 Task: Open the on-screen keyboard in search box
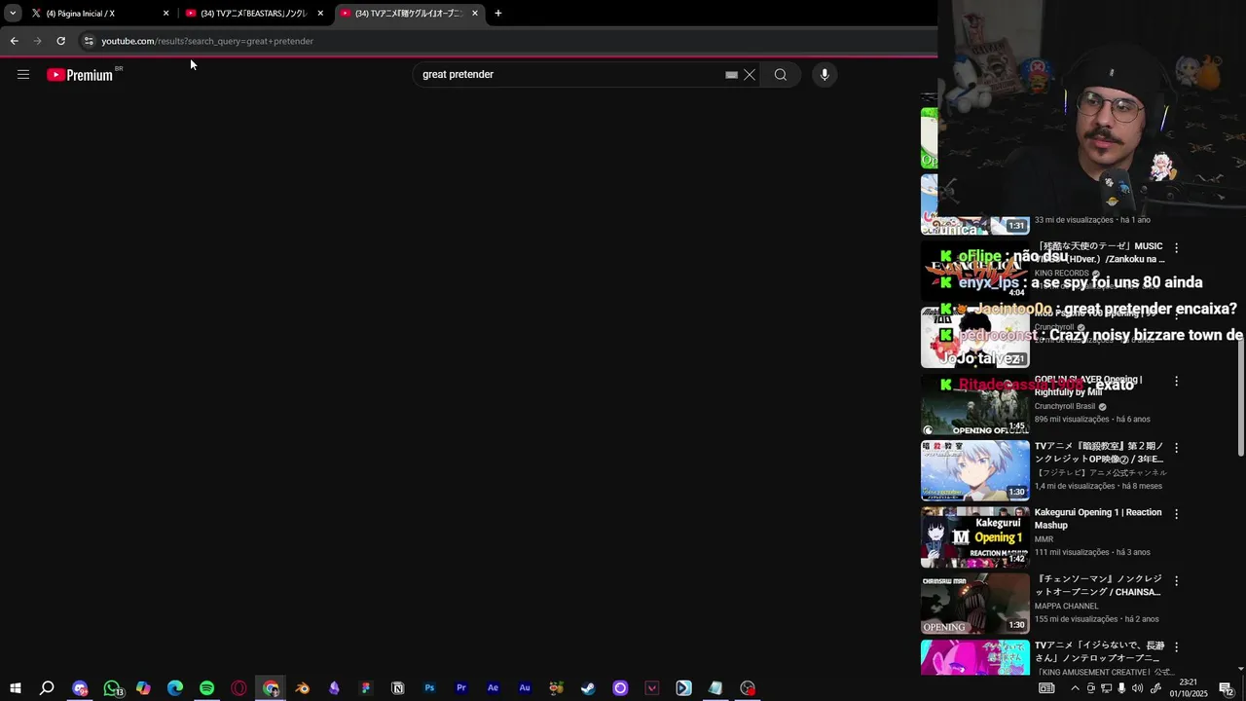coord(731,75)
